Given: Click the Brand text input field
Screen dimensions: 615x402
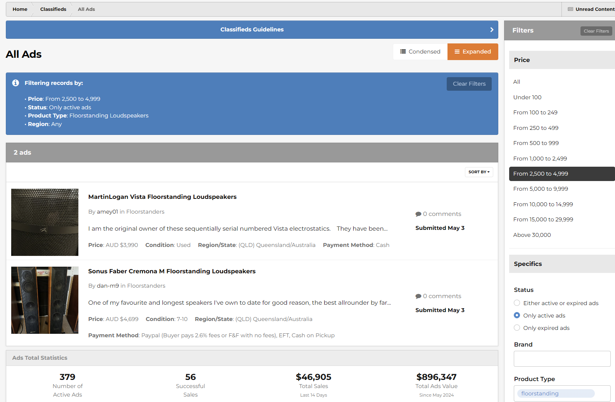Looking at the screenshot, I should pos(562,359).
